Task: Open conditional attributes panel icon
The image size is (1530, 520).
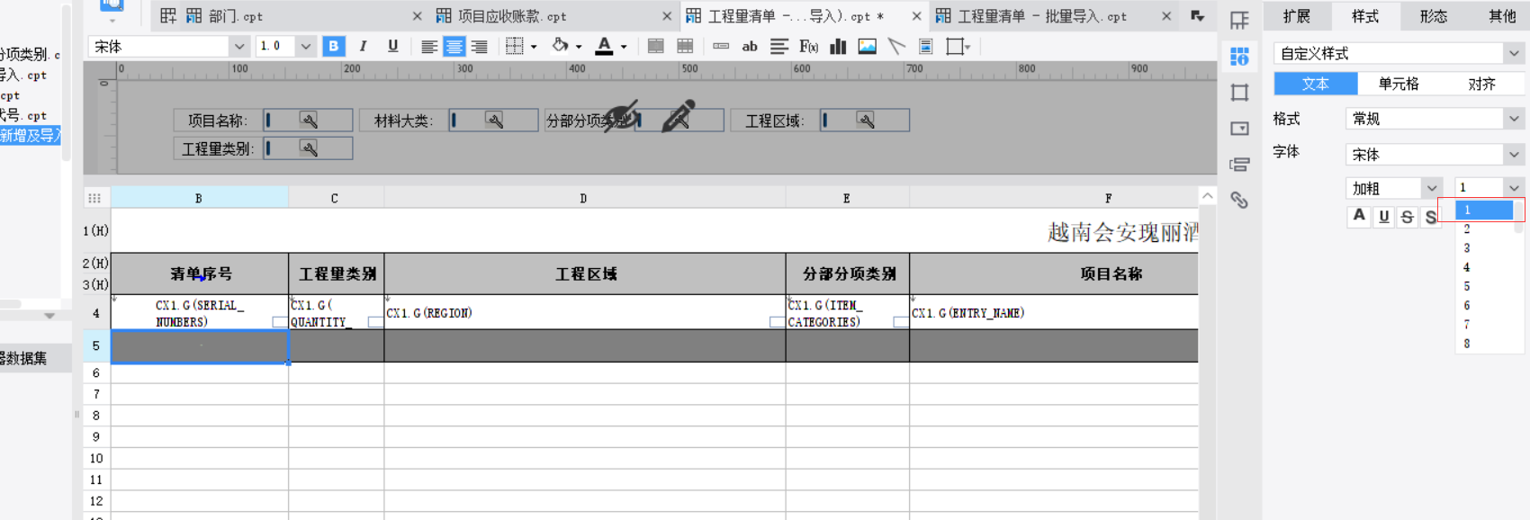Action: pyautogui.click(x=1239, y=165)
